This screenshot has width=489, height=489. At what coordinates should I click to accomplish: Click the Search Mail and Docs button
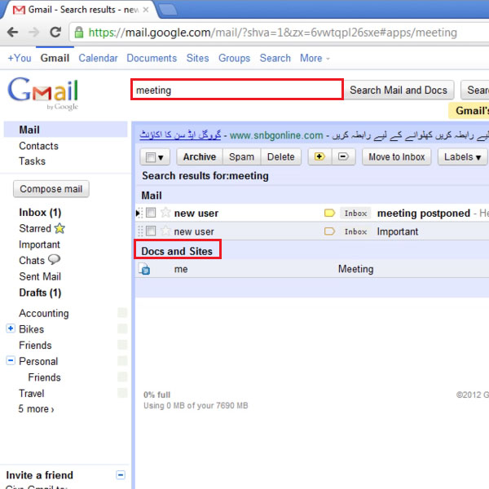[399, 90]
